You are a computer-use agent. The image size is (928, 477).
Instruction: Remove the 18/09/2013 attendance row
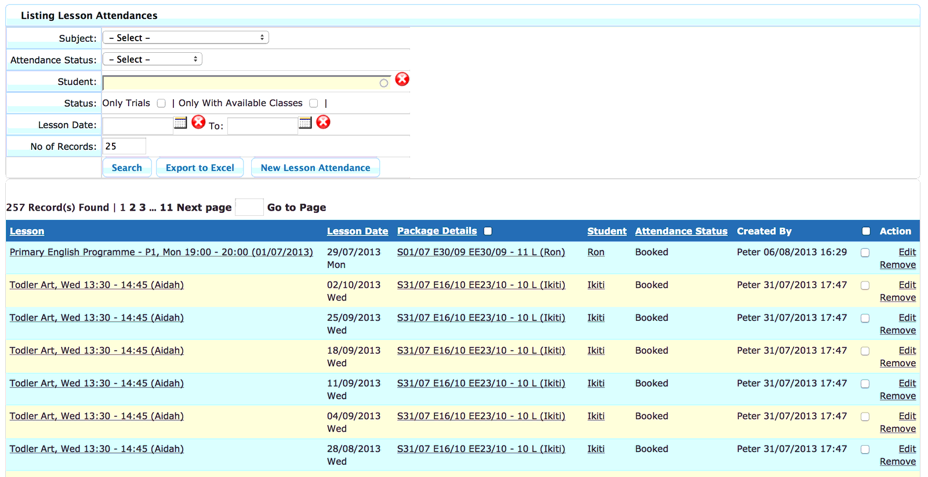pyautogui.click(x=898, y=363)
